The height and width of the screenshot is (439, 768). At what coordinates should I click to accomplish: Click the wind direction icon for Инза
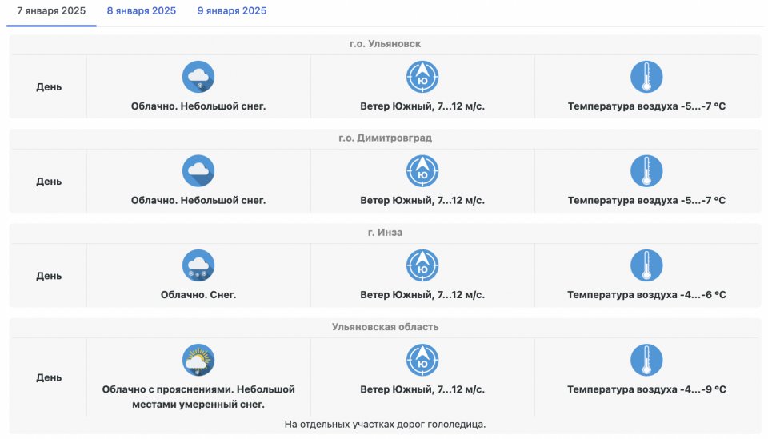click(x=422, y=265)
